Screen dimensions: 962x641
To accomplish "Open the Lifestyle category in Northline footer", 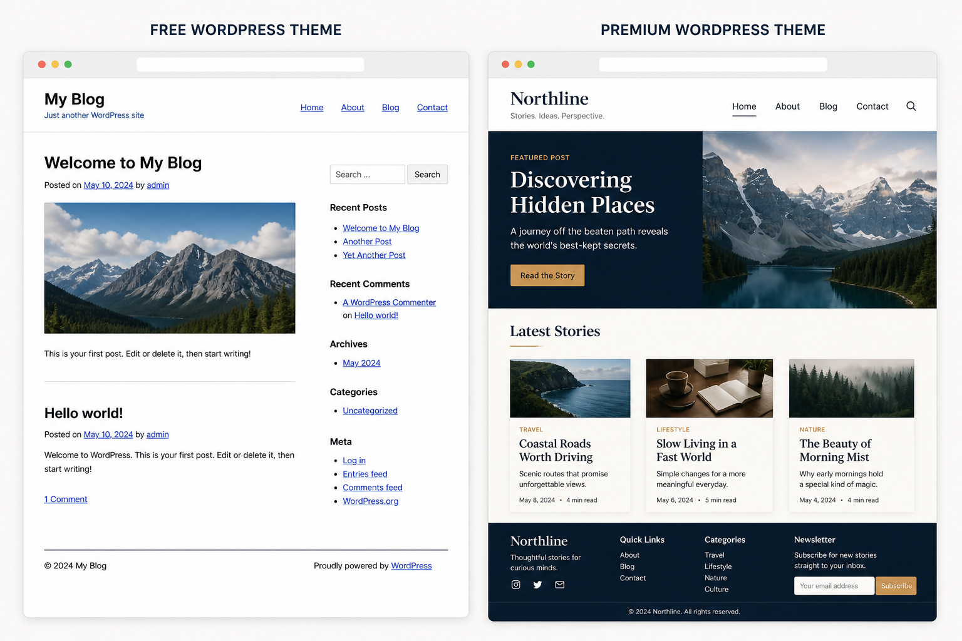I will tap(718, 567).
